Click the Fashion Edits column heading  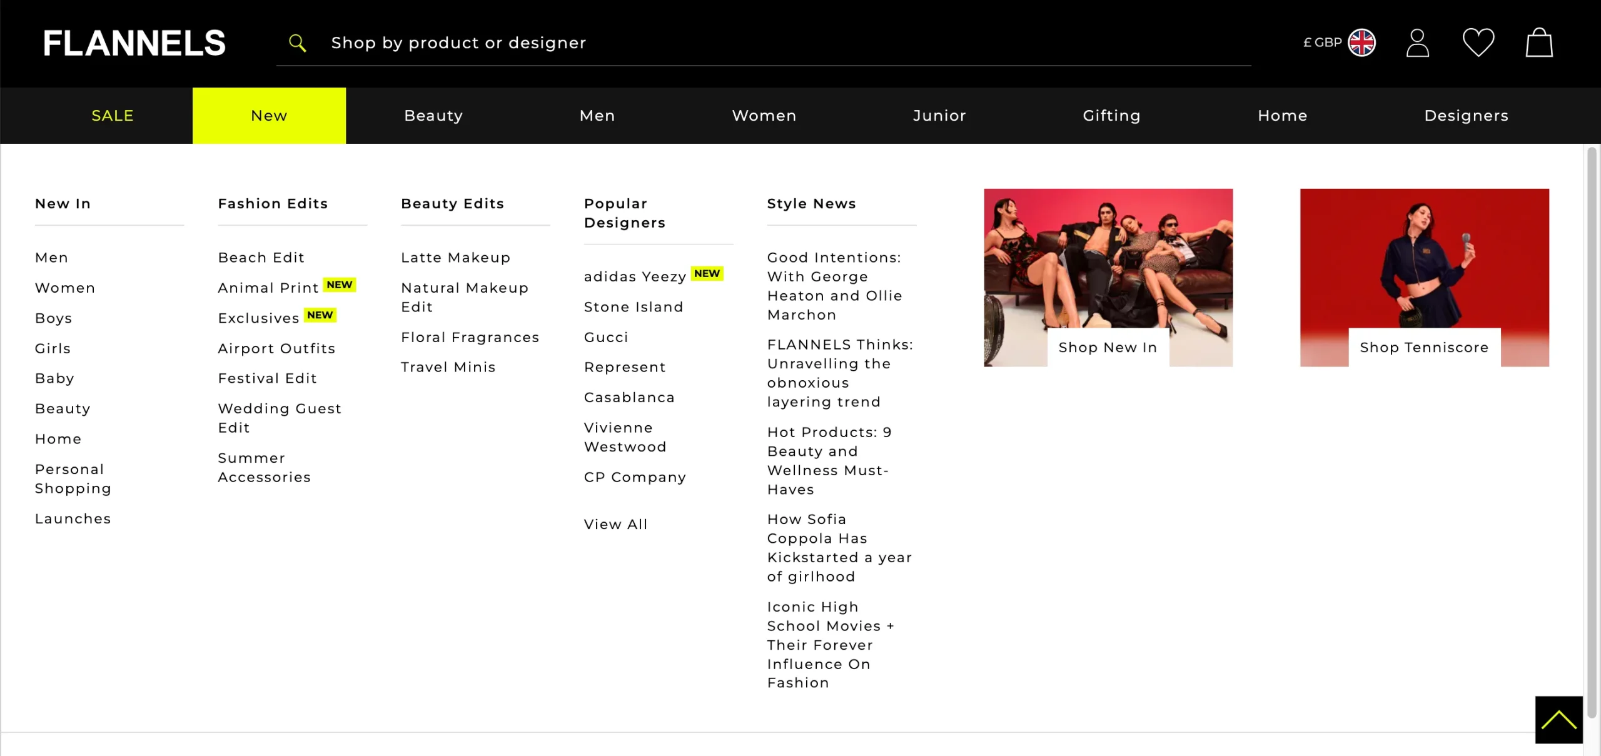(273, 204)
